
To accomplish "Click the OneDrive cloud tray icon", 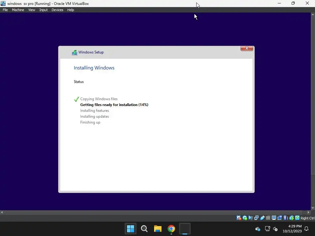I will (x=258, y=229).
